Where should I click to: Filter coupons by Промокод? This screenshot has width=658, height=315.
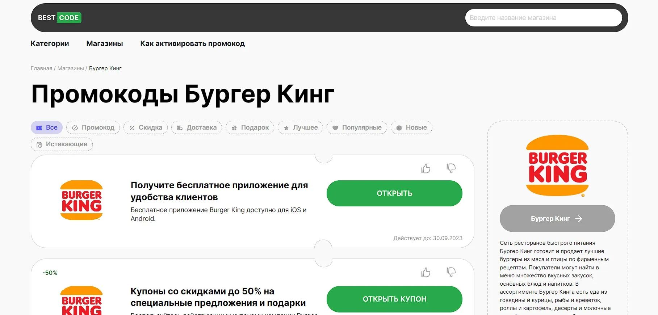coord(93,127)
